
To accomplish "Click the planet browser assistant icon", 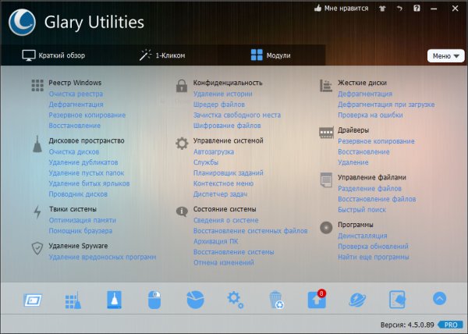I will click(357, 300).
